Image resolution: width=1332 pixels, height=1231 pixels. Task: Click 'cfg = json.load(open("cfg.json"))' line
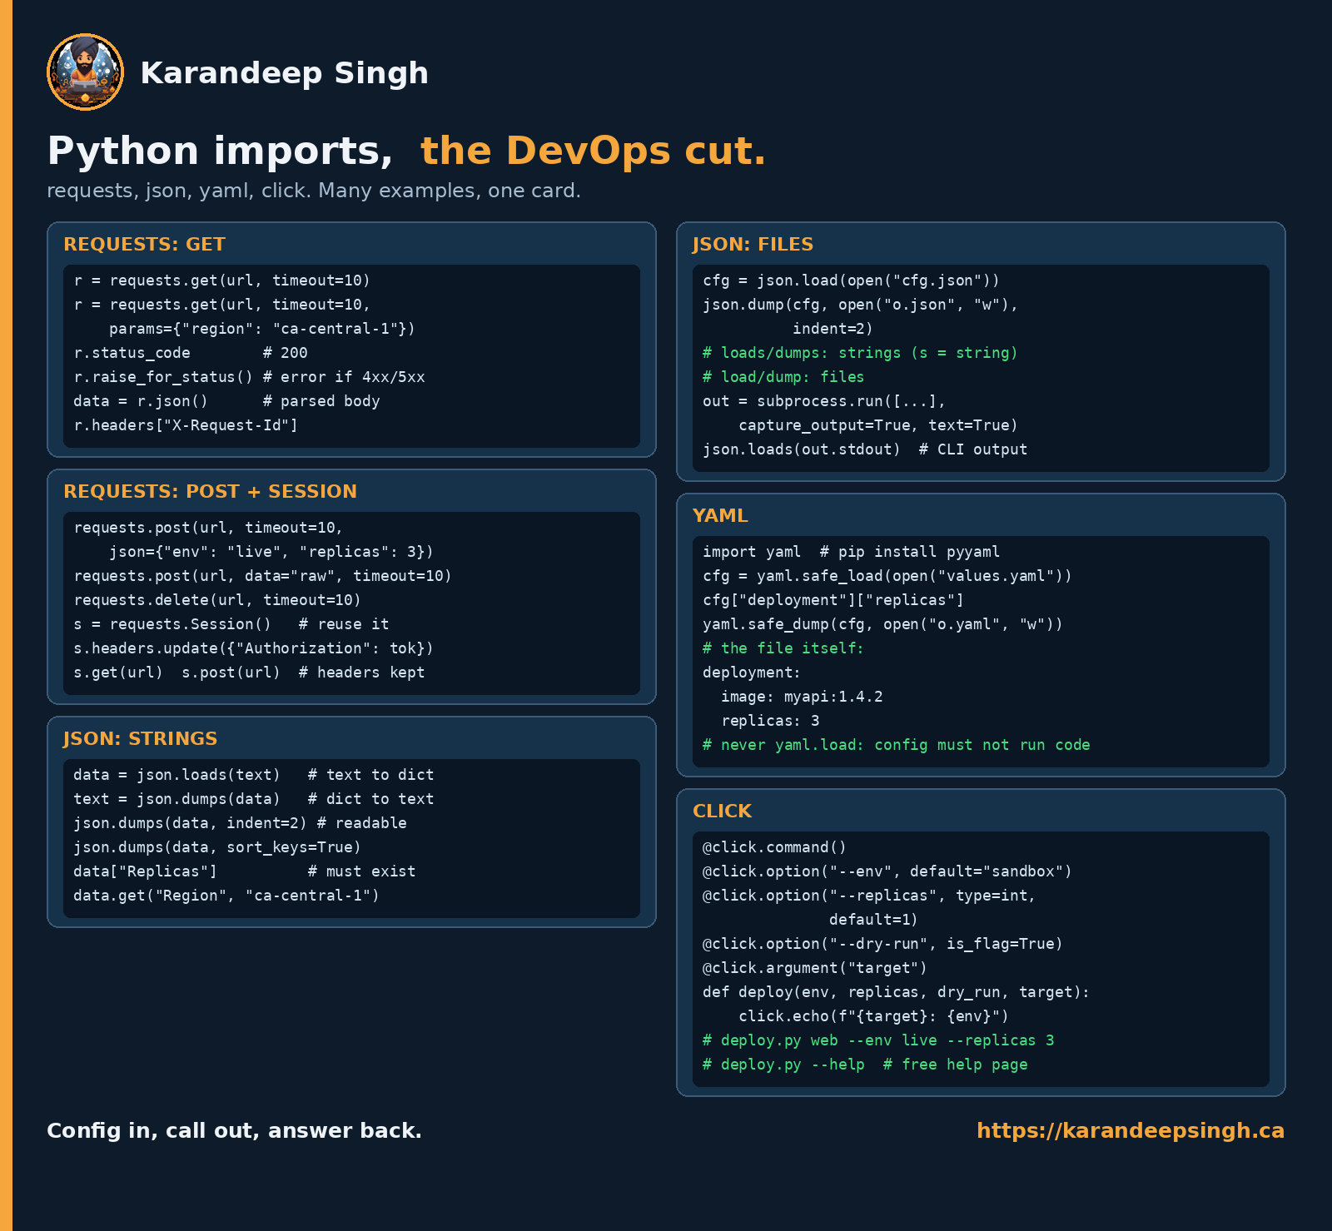pos(851,280)
